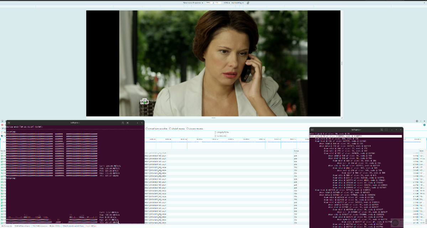
Task: Open the zoom percentage dropdown
Action: (226, 3)
